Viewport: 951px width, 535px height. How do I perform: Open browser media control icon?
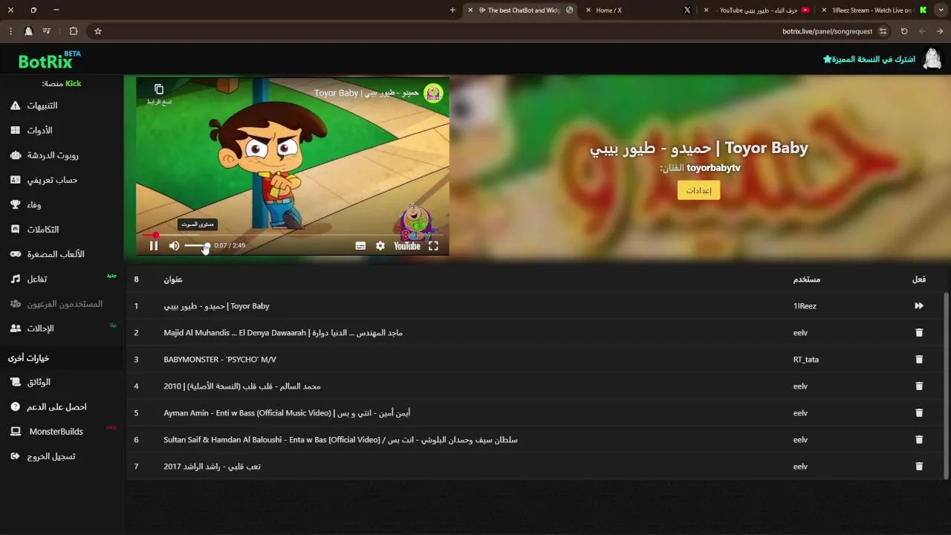[47, 31]
